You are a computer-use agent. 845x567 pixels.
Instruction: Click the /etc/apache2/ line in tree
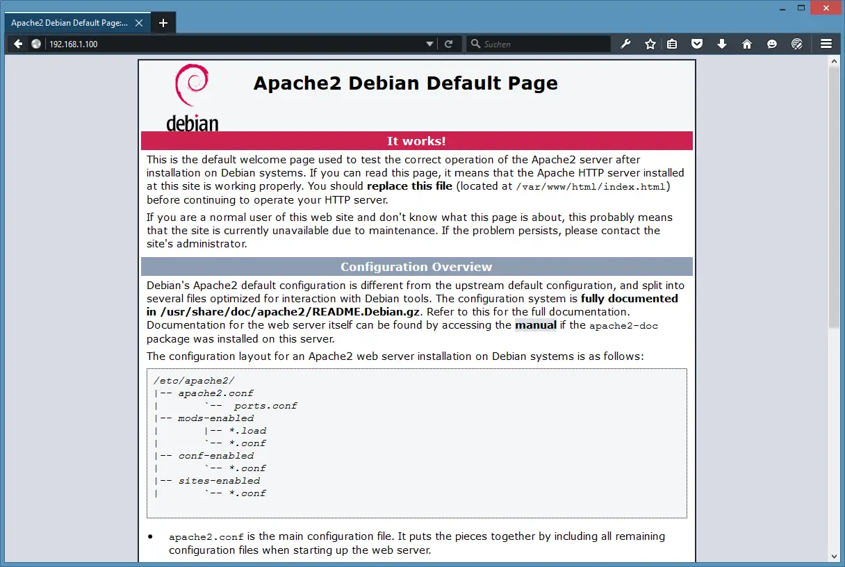[195, 381]
